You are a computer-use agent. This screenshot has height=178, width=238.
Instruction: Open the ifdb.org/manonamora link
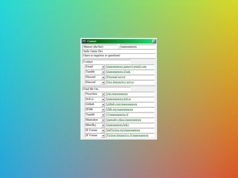[120, 109]
